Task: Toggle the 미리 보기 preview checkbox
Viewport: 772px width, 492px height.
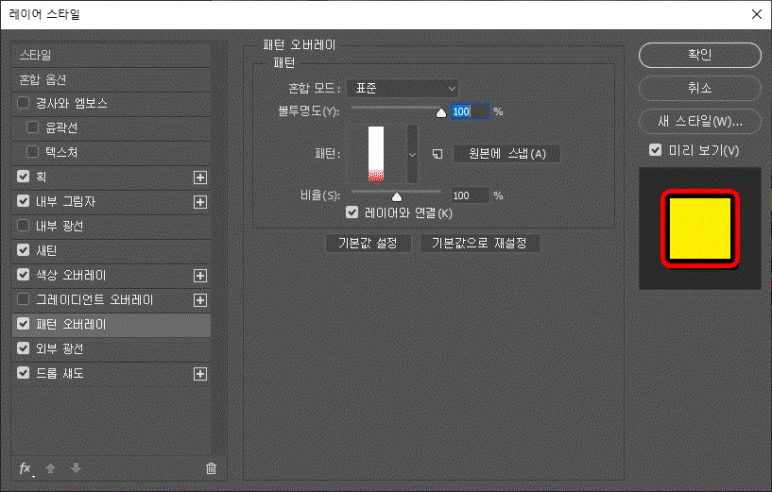Action: tap(655, 150)
